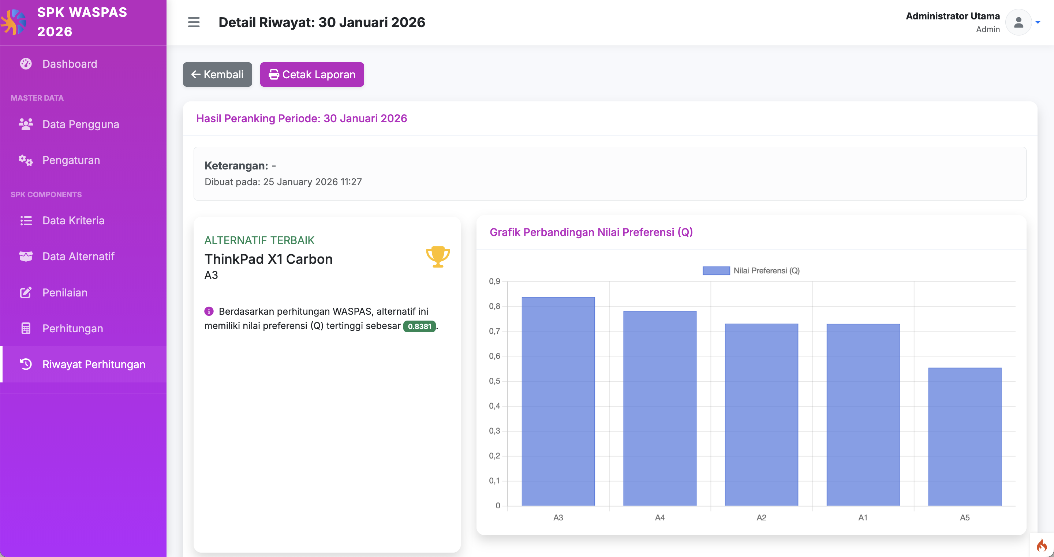Viewport: 1054px width, 557px height.
Task: Click the Data Pengguna users icon
Action: pyautogui.click(x=26, y=124)
